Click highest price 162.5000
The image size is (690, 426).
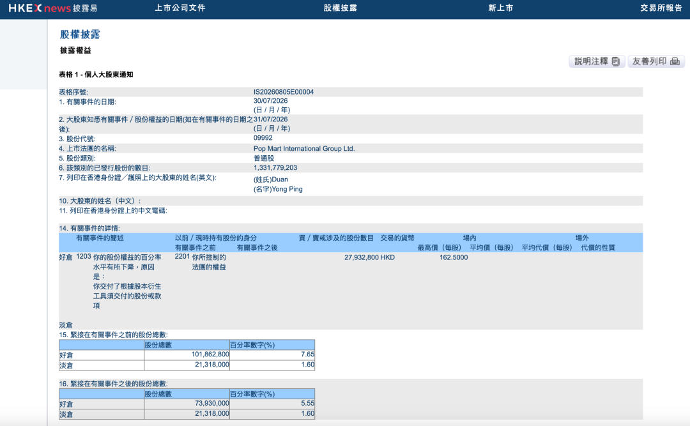click(x=454, y=257)
